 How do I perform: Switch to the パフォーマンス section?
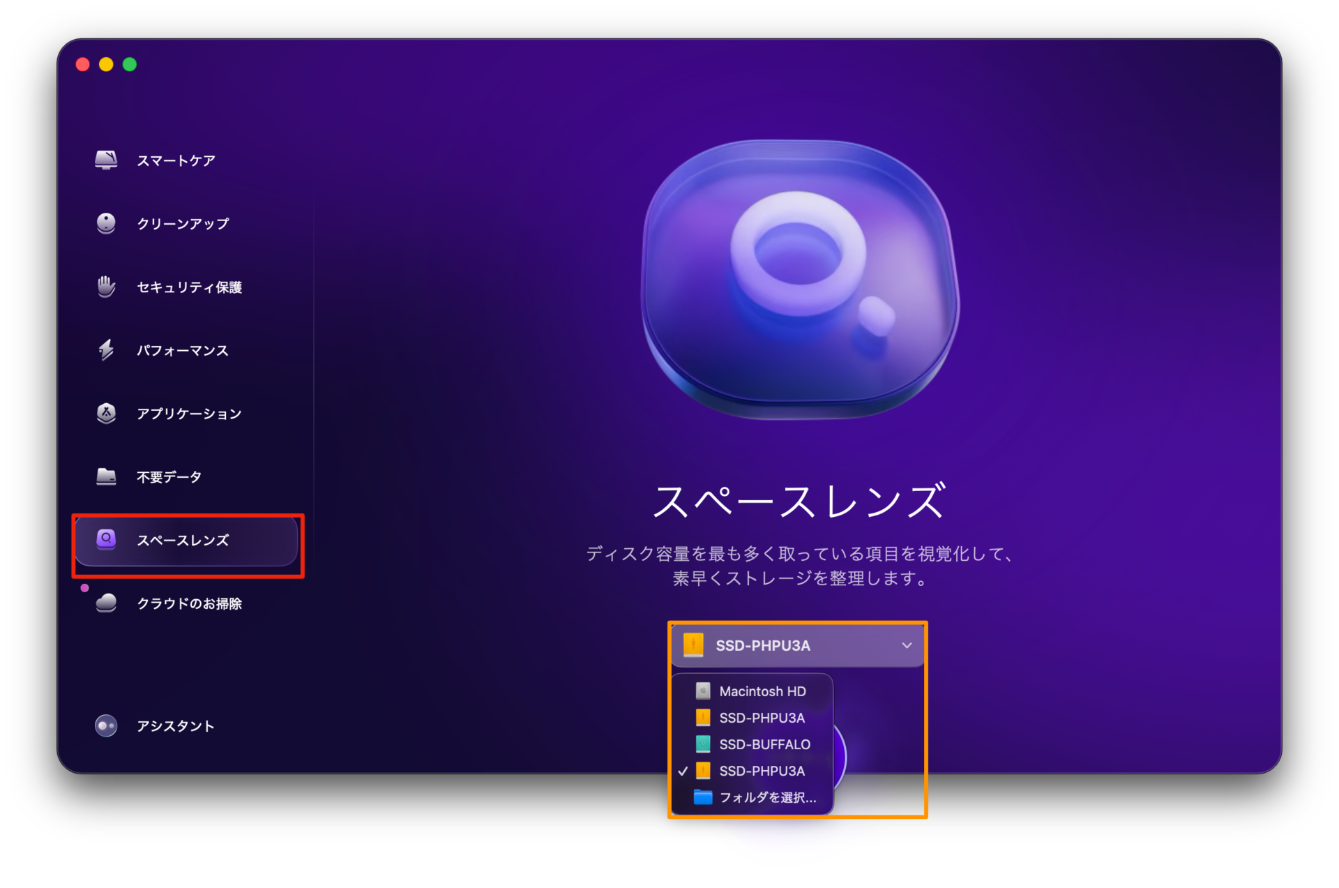coord(182,351)
